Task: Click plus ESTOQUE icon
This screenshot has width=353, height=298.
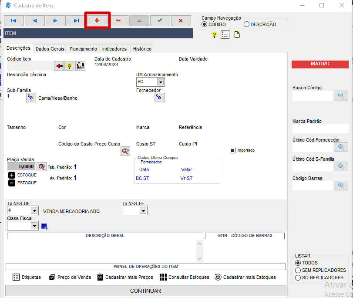Action: click(x=12, y=175)
